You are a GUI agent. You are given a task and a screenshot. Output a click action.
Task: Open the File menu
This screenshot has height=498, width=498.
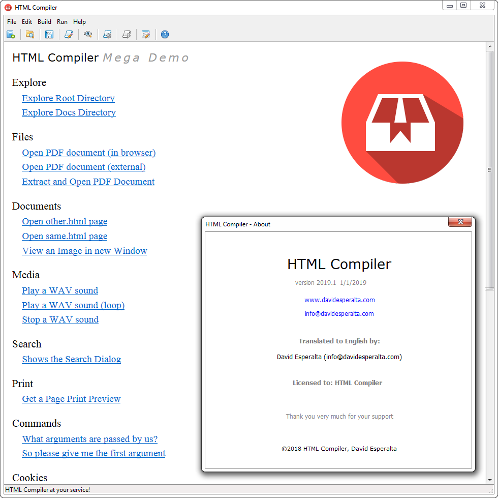[x=12, y=22]
